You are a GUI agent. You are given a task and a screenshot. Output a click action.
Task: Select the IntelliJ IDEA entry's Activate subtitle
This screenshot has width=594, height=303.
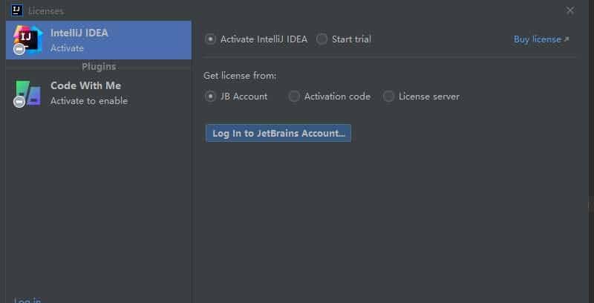coord(67,48)
